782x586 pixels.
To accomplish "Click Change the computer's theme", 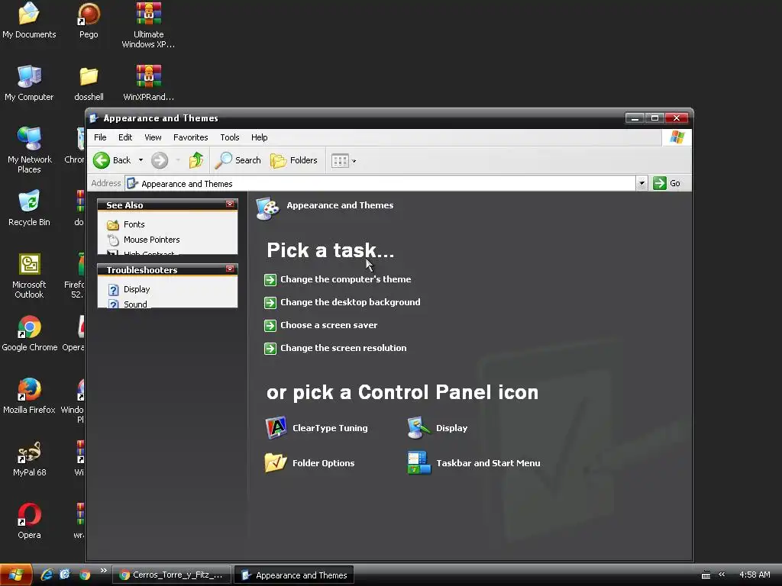I will pos(338,279).
